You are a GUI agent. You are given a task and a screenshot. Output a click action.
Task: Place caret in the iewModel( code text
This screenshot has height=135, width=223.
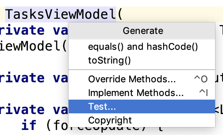tap(33, 46)
